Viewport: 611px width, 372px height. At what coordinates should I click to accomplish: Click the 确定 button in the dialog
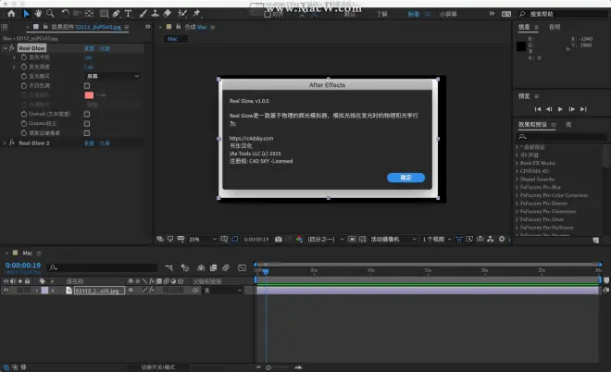point(405,178)
